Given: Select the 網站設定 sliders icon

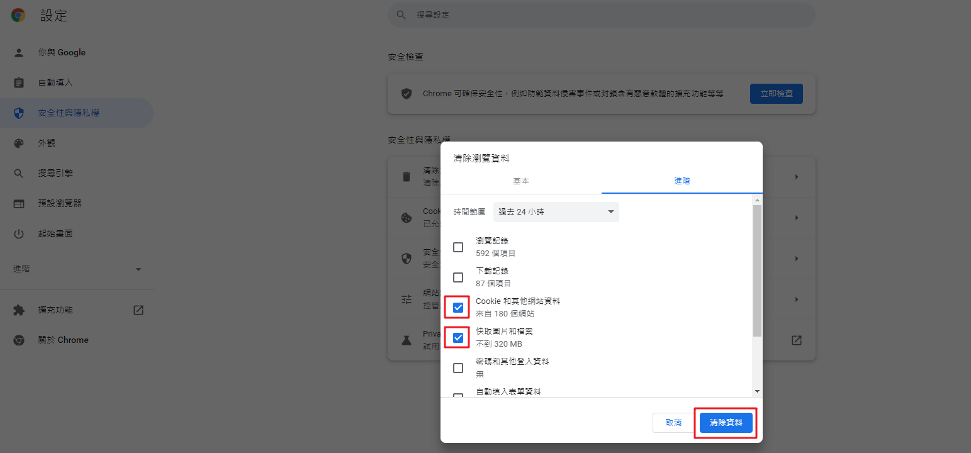Looking at the screenshot, I should click(406, 299).
